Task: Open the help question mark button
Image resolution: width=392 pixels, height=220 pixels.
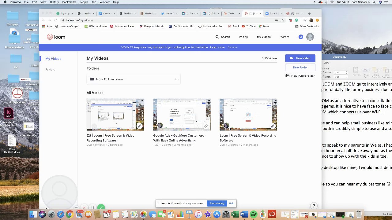Action: 314,206
